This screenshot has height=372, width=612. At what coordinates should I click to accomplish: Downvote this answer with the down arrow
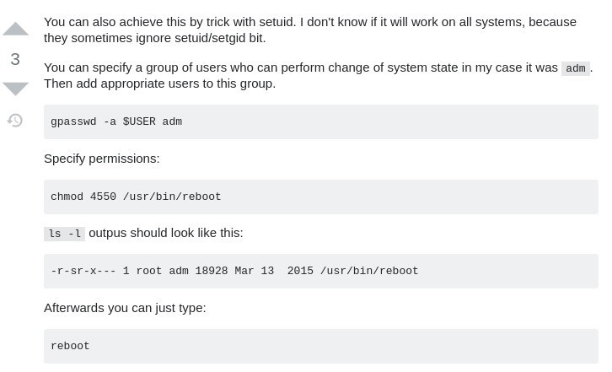15,89
